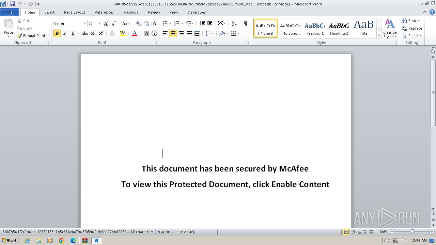Click the Zoom In plus button
The image size is (436, 245).
click(x=432, y=232)
